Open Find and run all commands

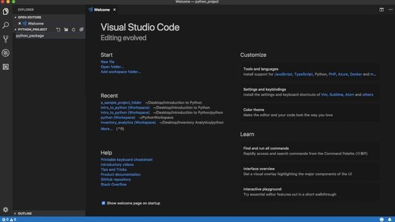(310, 150)
